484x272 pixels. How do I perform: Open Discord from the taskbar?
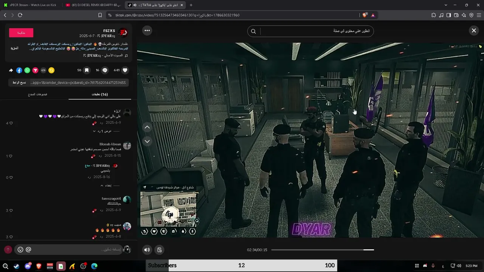[28, 266]
